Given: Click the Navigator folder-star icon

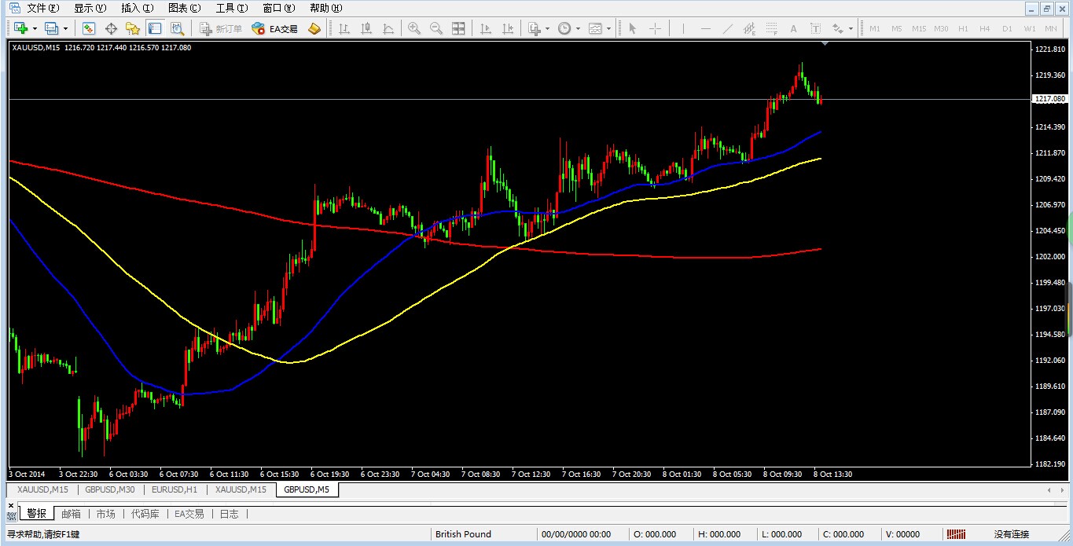Looking at the screenshot, I should point(133,28).
